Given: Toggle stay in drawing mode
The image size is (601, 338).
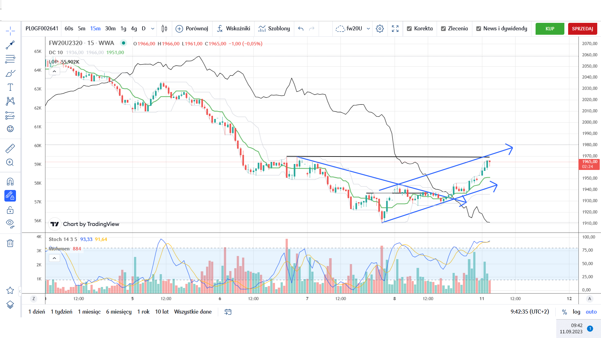Looking at the screenshot, I should (10, 196).
